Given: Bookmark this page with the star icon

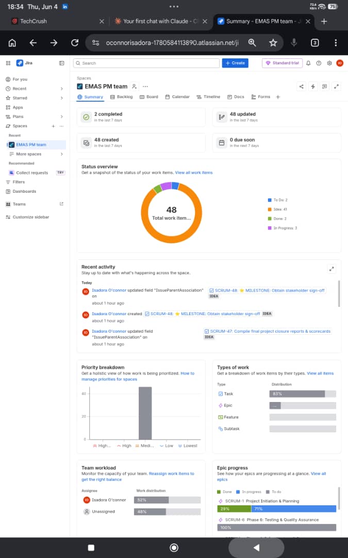Looking at the screenshot, I should point(273,43).
